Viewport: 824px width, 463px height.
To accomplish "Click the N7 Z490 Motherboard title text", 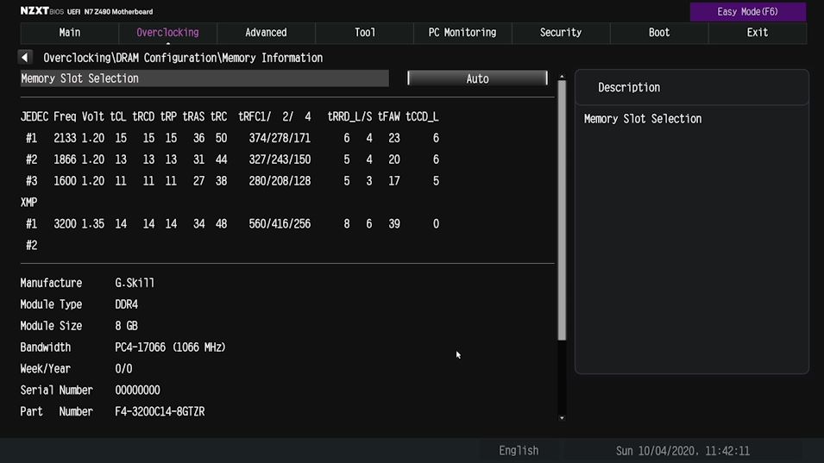I will click(118, 11).
